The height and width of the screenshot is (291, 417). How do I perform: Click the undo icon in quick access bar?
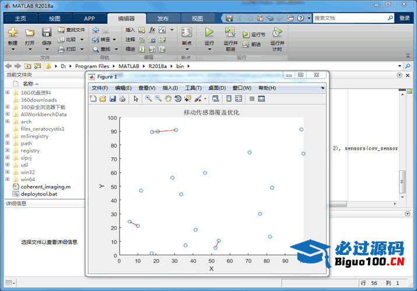click(x=270, y=18)
